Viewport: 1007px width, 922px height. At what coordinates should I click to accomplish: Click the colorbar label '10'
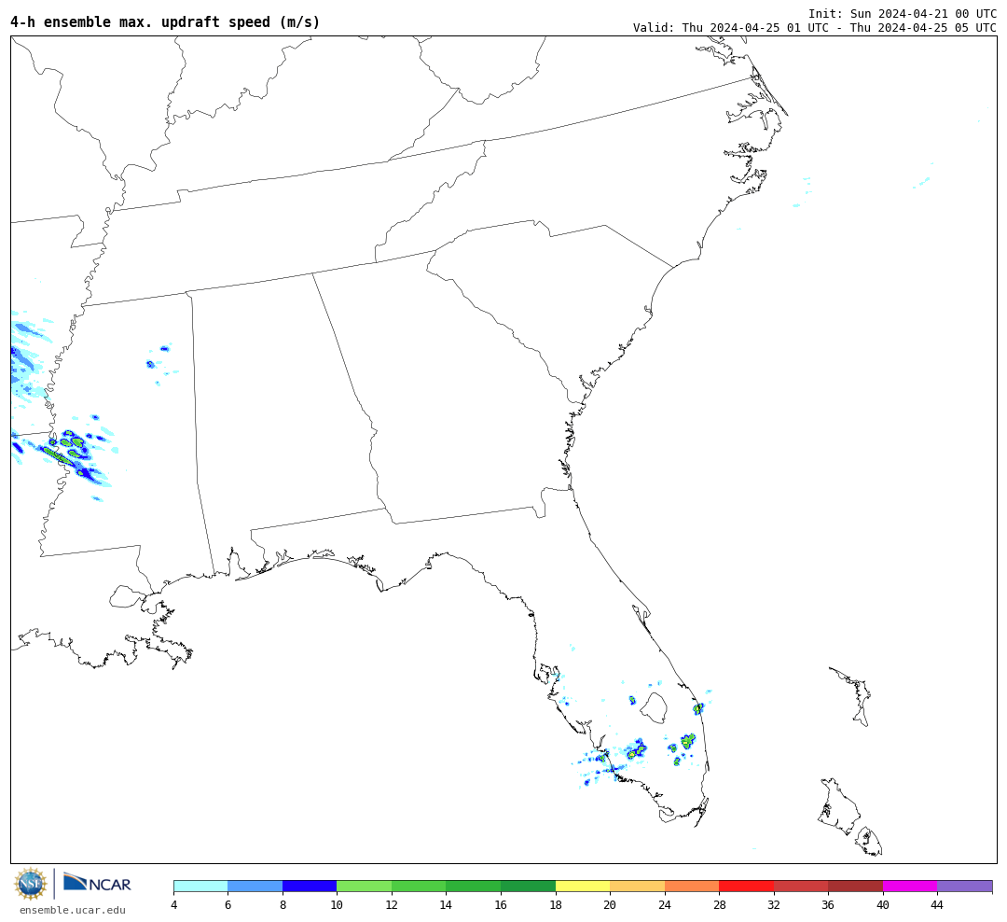point(337,904)
